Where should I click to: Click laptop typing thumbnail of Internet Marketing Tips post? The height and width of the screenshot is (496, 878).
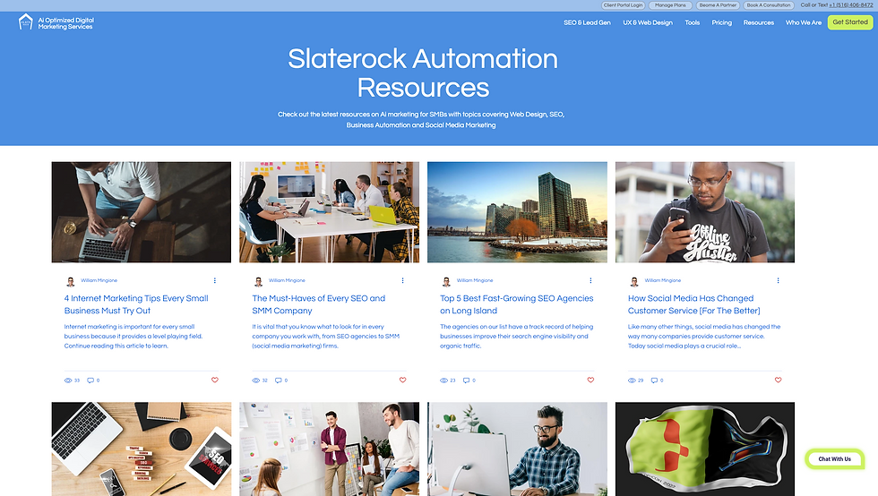point(142,212)
